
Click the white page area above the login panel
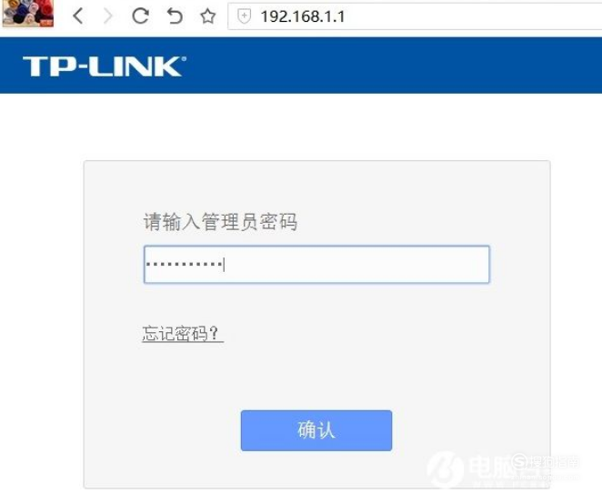pyautogui.click(x=301, y=126)
